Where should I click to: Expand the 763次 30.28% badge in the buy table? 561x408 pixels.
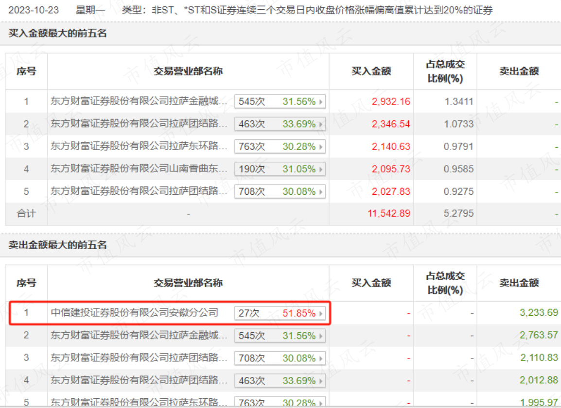click(x=280, y=147)
